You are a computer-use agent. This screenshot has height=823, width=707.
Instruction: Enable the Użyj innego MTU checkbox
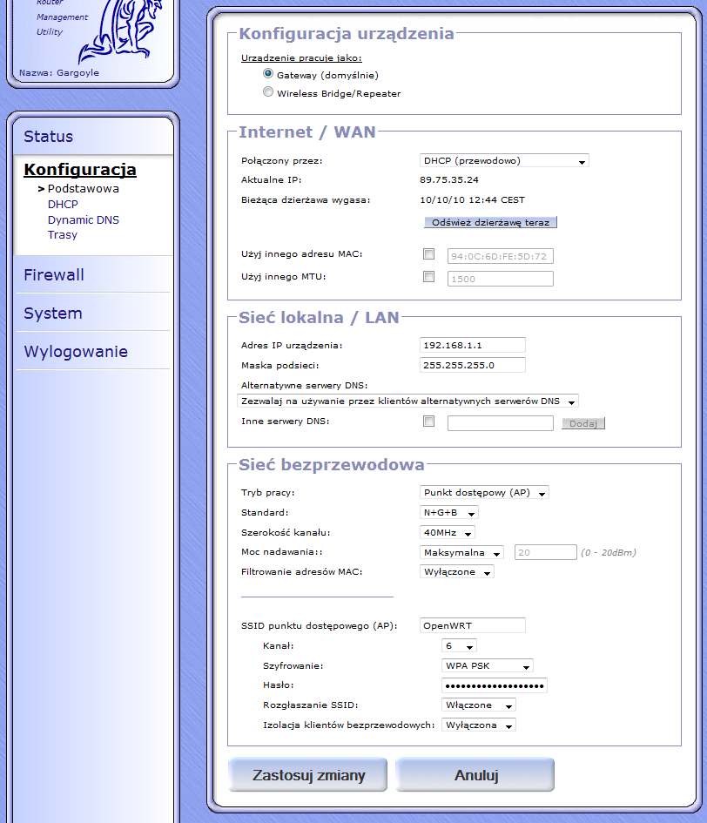(429, 277)
